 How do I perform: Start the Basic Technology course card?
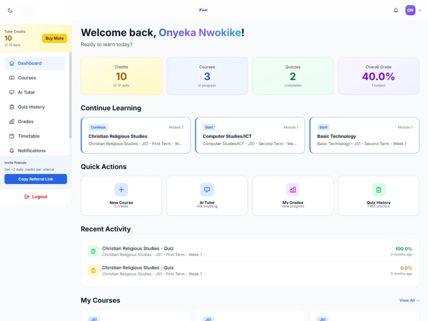pyautogui.click(x=364, y=135)
